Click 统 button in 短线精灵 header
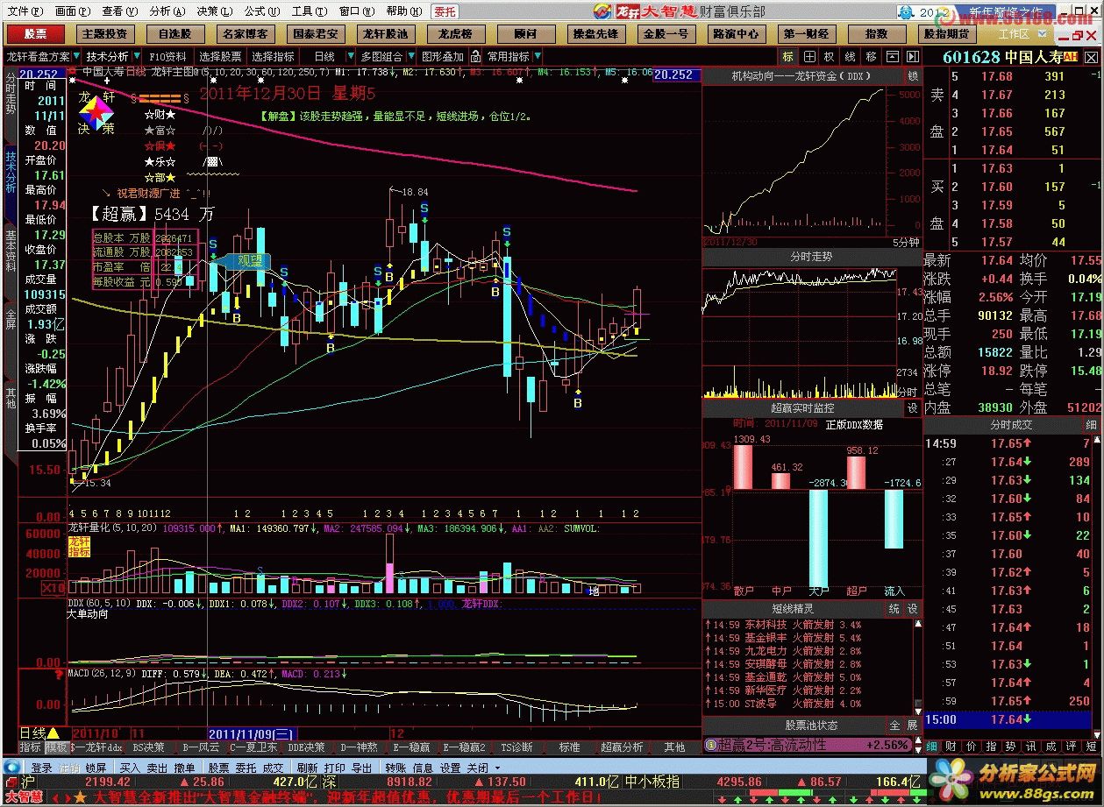1104x807 pixels. 894,608
